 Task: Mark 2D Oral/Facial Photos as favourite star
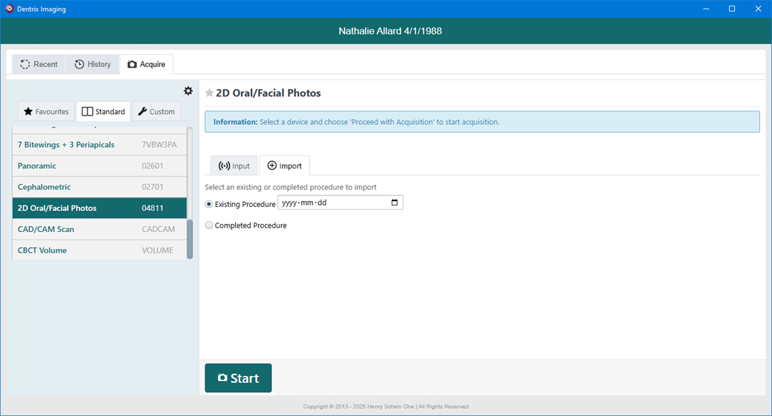[209, 93]
